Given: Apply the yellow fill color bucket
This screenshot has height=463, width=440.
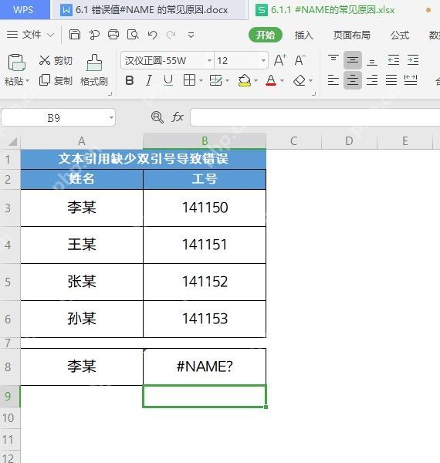Looking at the screenshot, I should point(245,80).
